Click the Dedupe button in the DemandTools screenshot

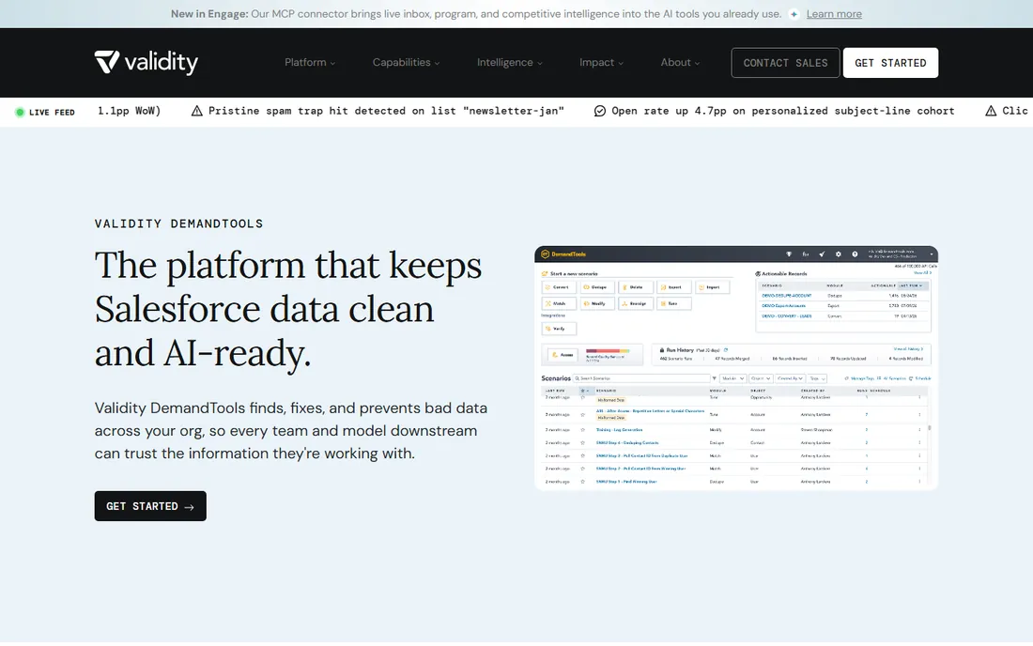tap(597, 287)
